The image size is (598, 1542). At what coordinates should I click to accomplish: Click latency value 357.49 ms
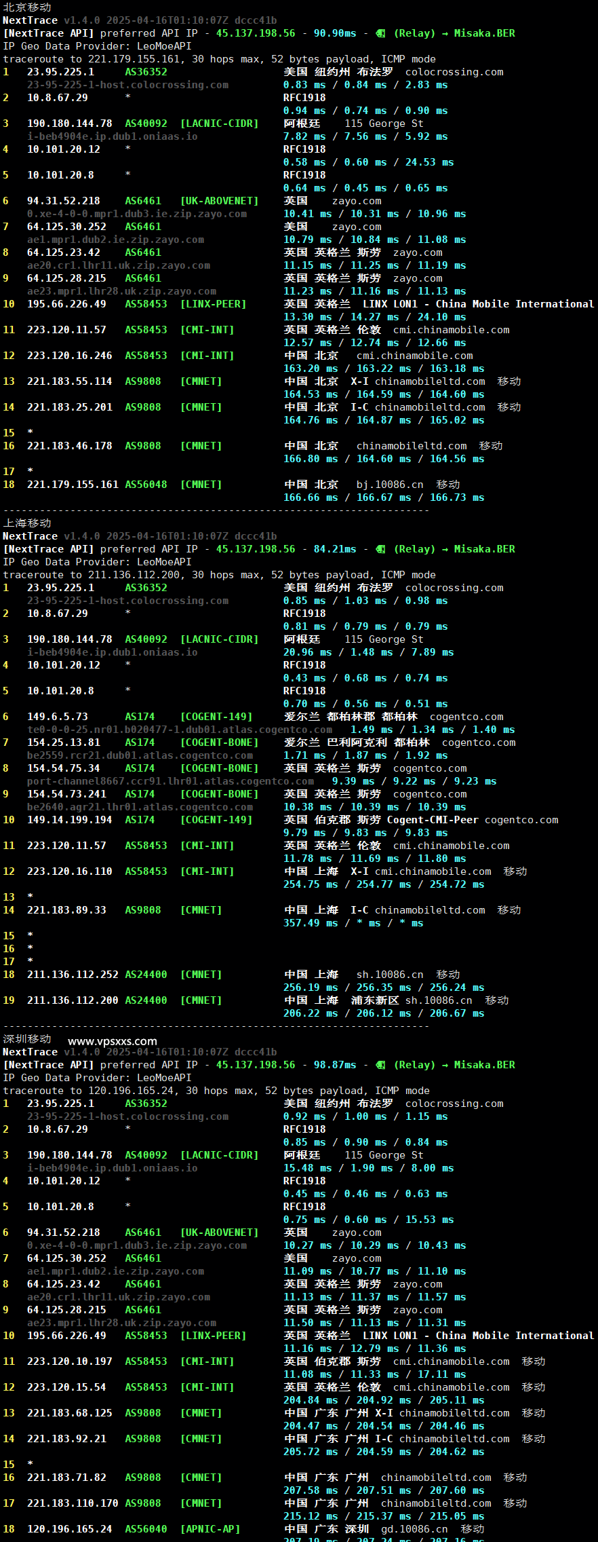tap(311, 923)
